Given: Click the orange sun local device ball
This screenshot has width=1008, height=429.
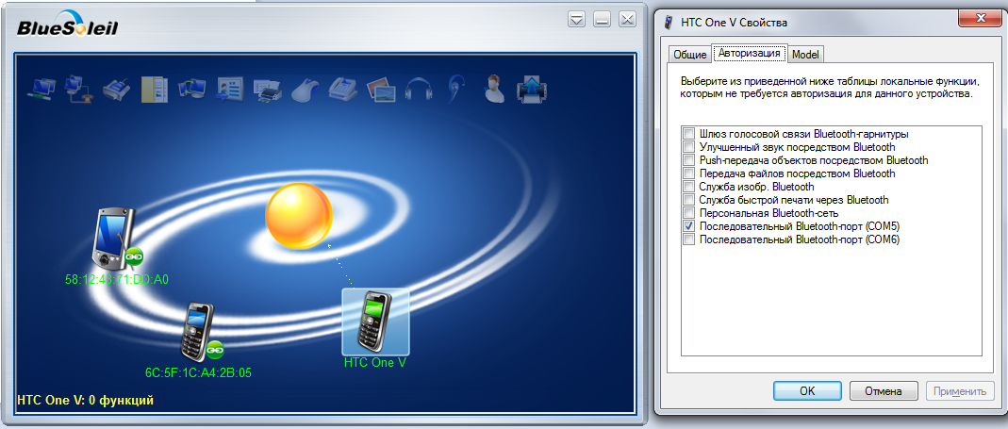Looking at the screenshot, I should [x=299, y=216].
